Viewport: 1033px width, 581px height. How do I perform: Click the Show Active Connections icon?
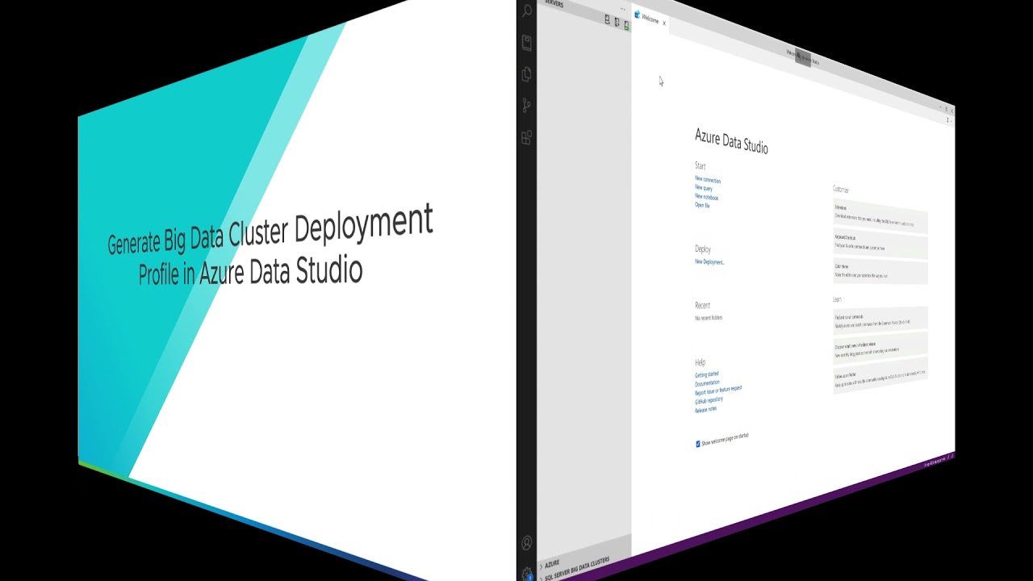click(626, 25)
